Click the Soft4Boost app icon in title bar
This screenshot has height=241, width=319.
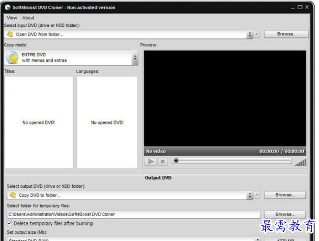[x=8, y=8]
